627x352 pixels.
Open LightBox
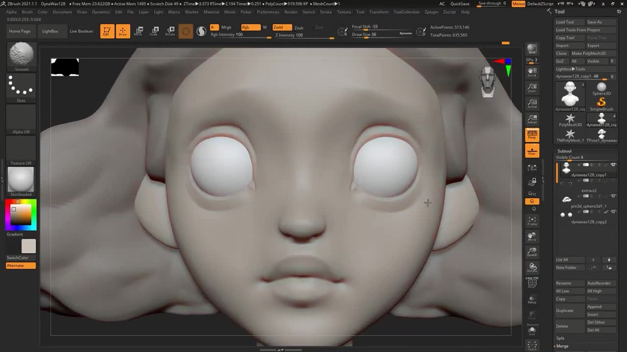point(50,31)
